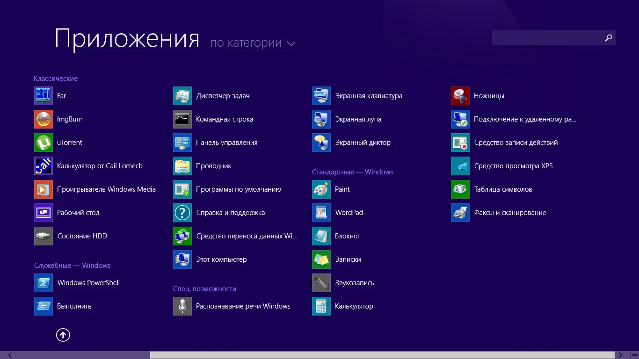Click the horizontal scrollbar thumb

pos(383,355)
